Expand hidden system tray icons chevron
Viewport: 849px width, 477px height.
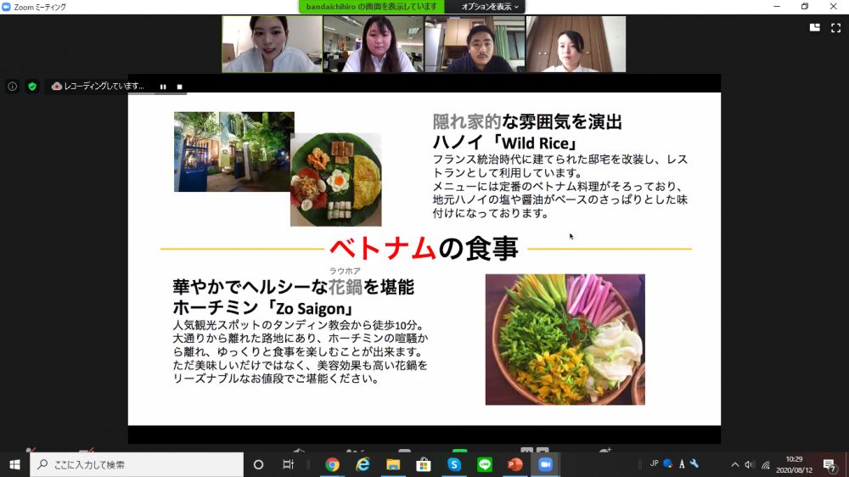pyautogui.click(x=734, y=464)
